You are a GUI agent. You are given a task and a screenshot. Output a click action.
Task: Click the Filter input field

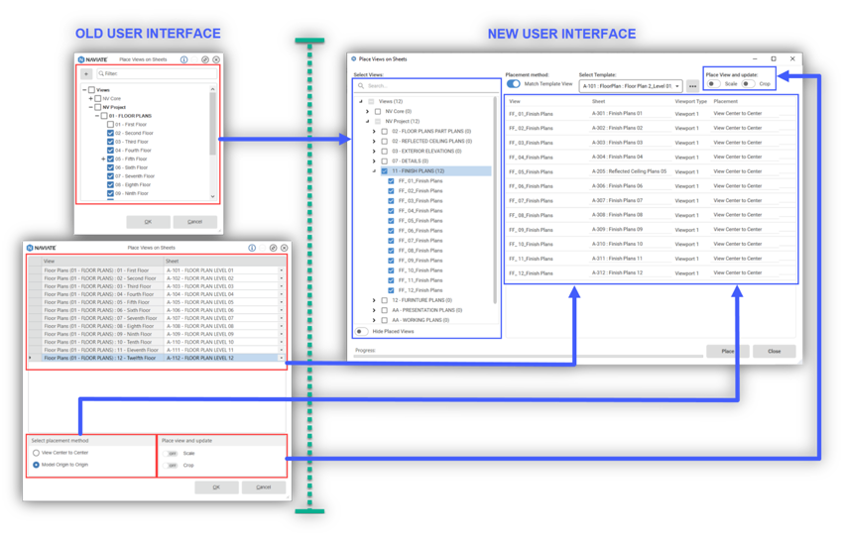(157, 73)
